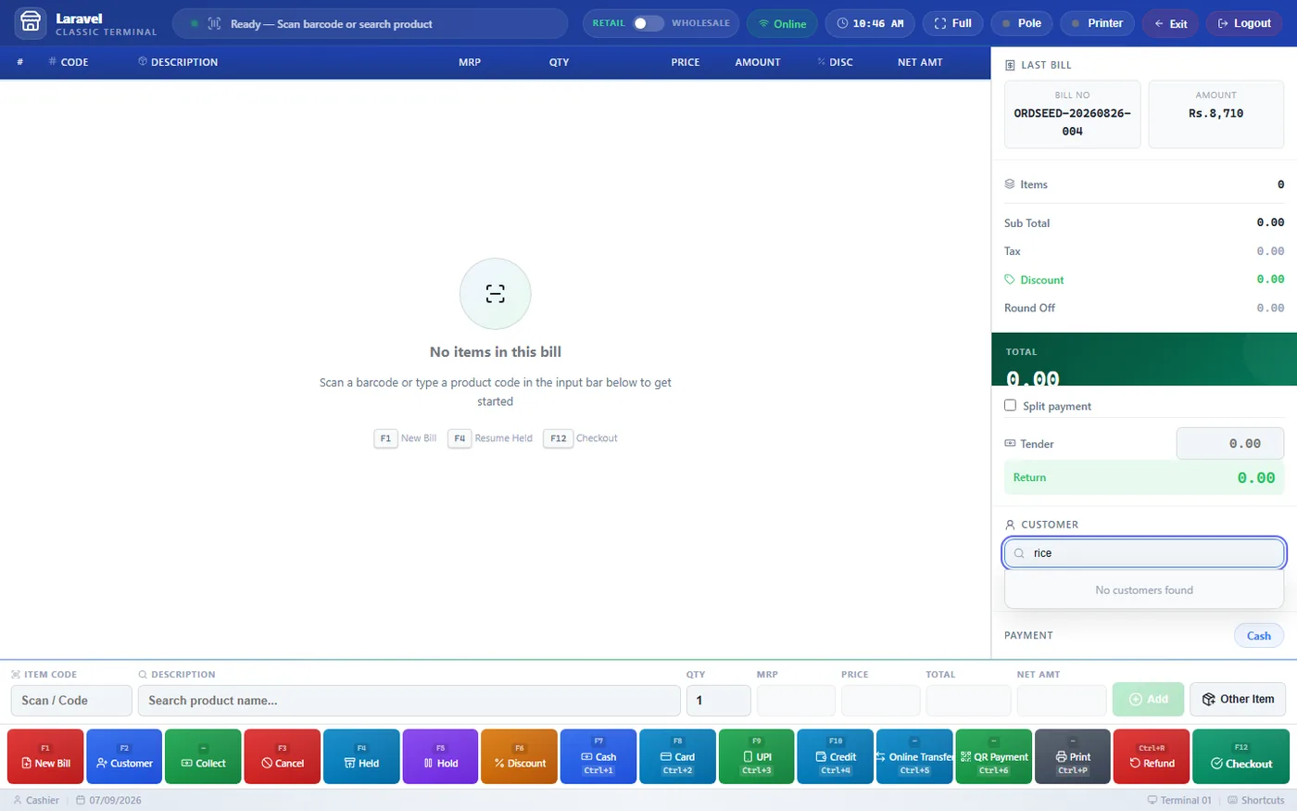
Task: Print the bill with Print button
Action: pos(1073,756)
